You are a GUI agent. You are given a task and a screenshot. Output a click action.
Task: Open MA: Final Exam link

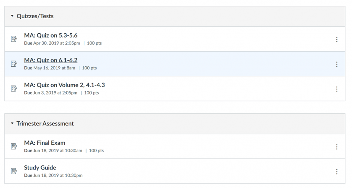tap(45, 143)
